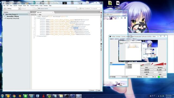The width and height of the screenshot is (174, 98).
Task: Collapse the <resources> fold marker in the gutter
Action: coord(36,18)
